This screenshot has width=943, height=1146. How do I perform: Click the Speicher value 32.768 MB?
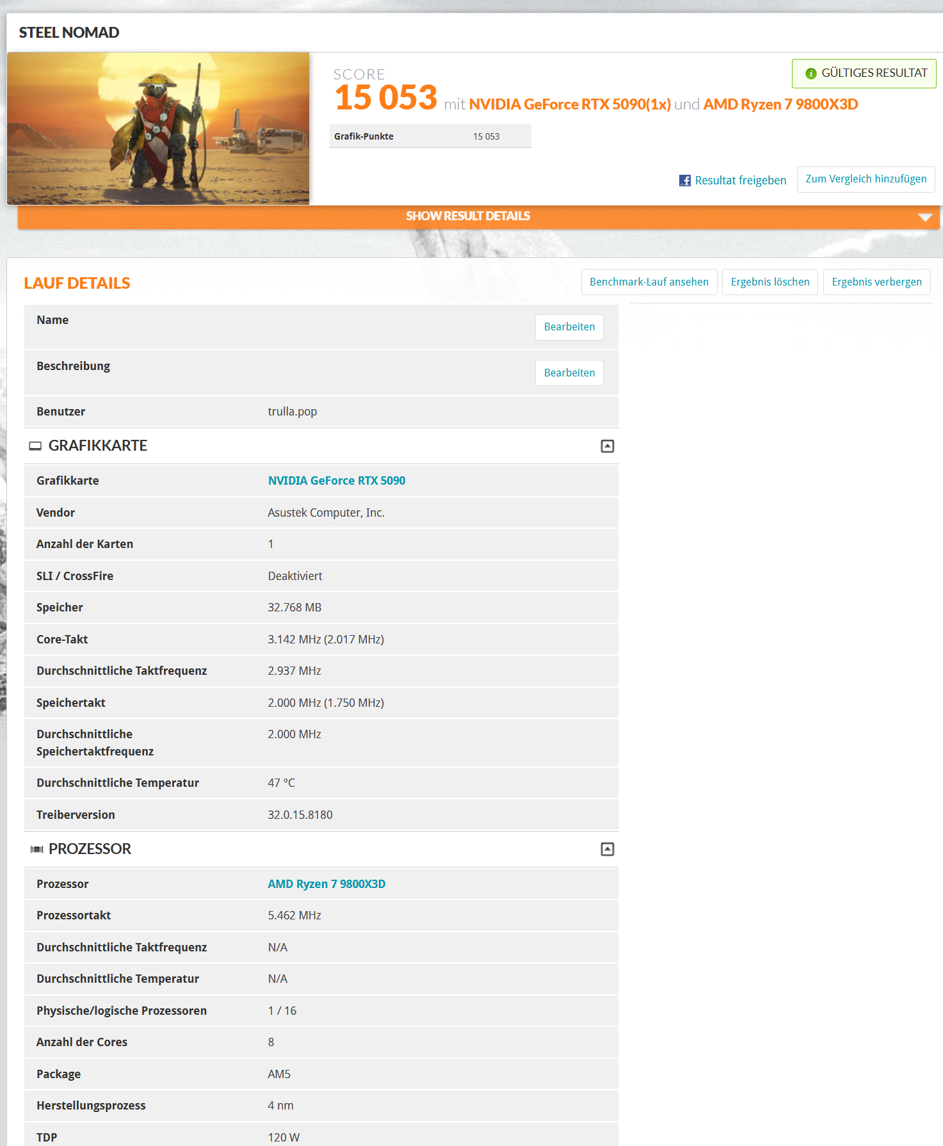(294, 608)
